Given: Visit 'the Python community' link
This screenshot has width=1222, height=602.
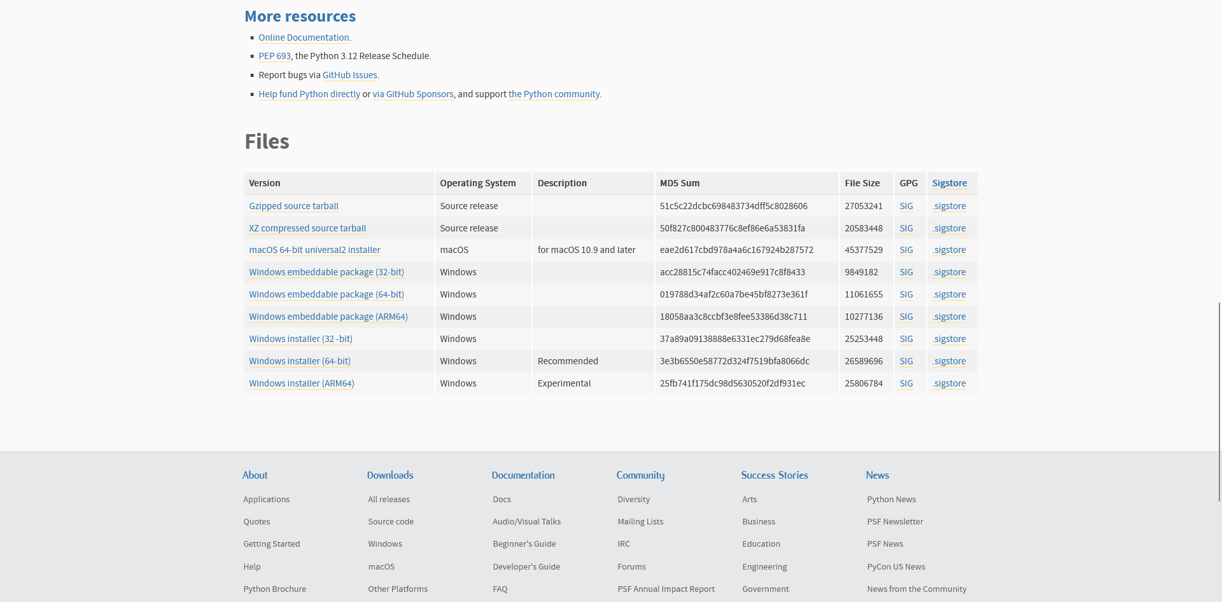Looking at the screenshot, I should [554, 94].
